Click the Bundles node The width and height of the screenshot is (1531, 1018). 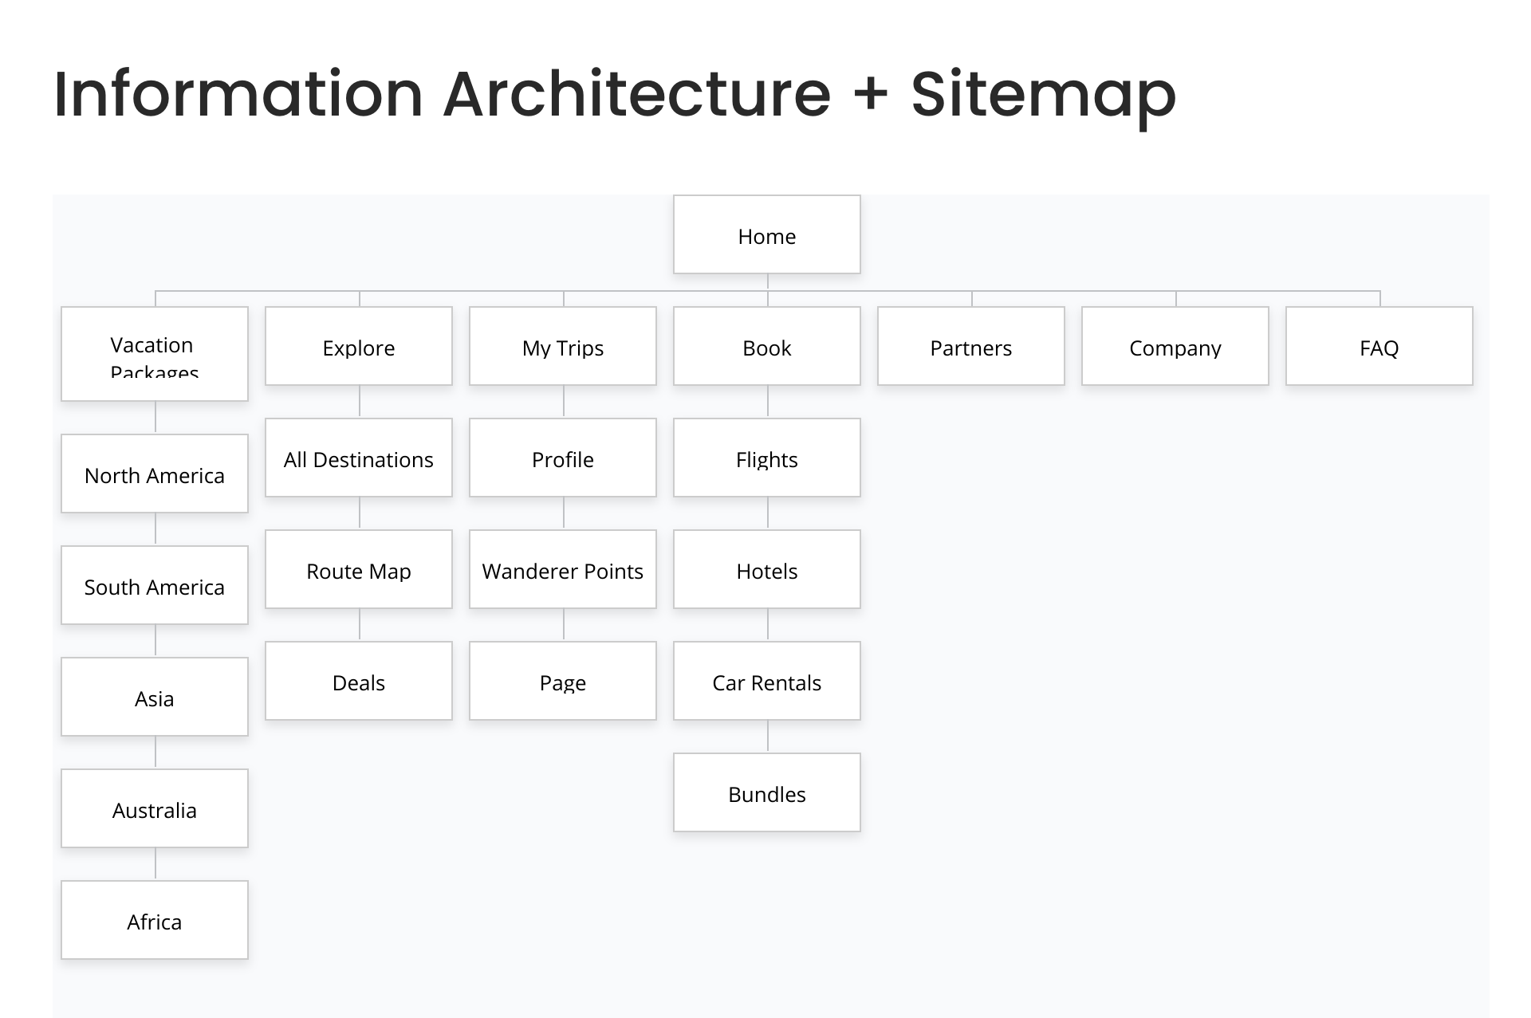(x=767, y=792)
